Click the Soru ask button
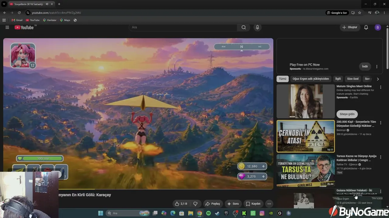This screenshot has width=389, height=218. tap(233, 204)
